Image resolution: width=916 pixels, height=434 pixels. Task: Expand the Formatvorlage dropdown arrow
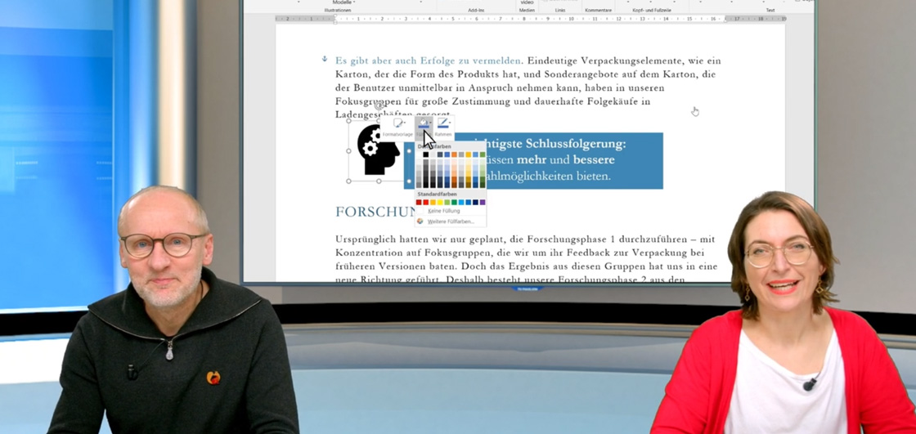click(404, 123)
